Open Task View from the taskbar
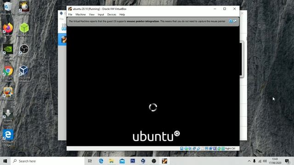 pos(90,161)
